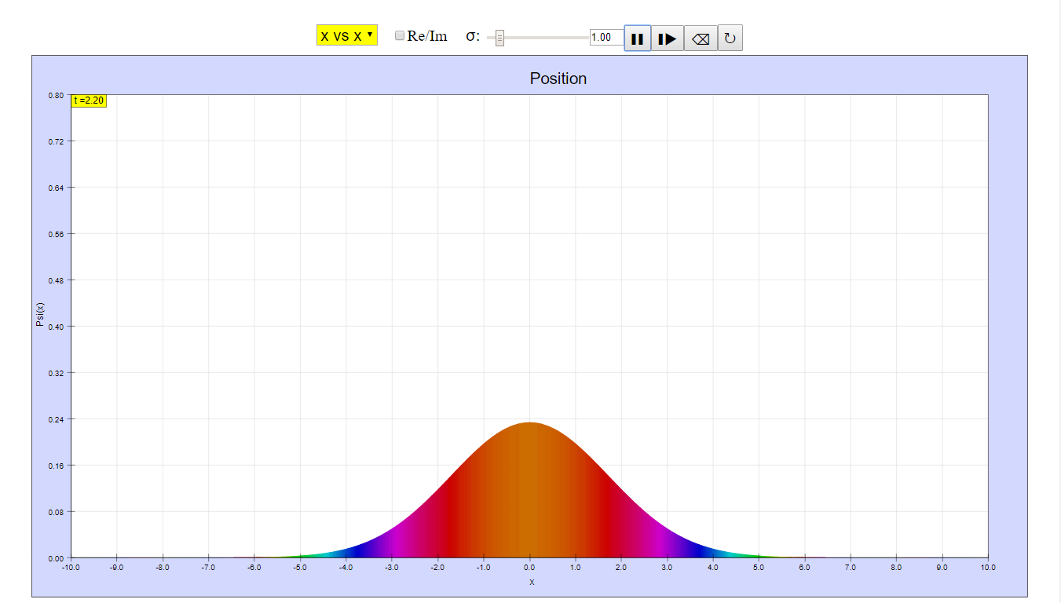Open the 'x vs x' view dropdown
Viewport: 1061px width, 603px height.
tap(346, 36)
